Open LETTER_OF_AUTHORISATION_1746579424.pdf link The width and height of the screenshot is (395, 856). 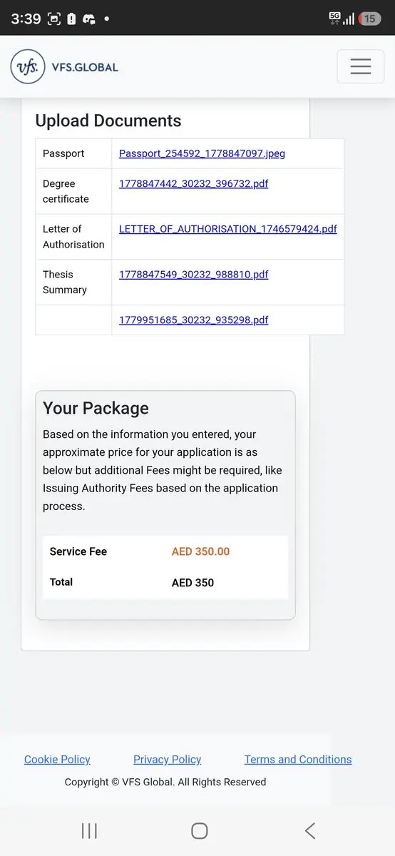[228, 229]
